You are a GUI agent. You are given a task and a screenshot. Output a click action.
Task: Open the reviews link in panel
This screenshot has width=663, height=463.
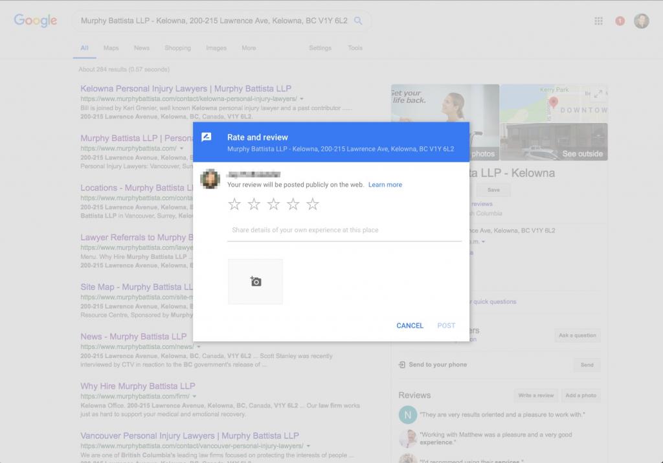tap(482, 204)
